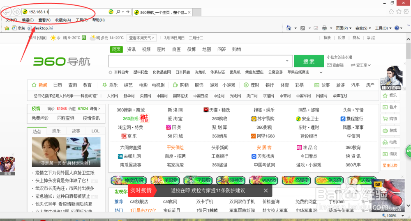The image size is (411, 221).
Task: Click the Help question mark icon
Action: pyautogui.click(x=397, y=28)
